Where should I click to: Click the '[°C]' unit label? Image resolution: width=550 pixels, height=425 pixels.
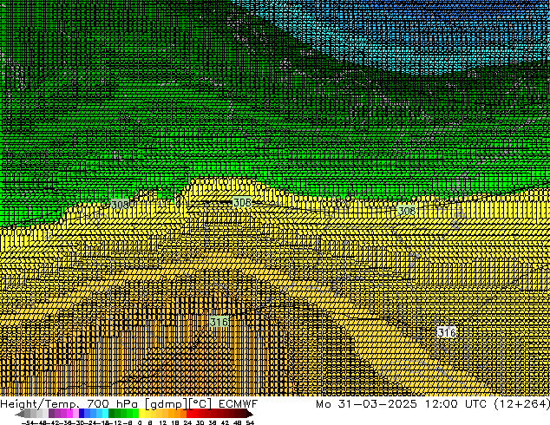(200, 404)
